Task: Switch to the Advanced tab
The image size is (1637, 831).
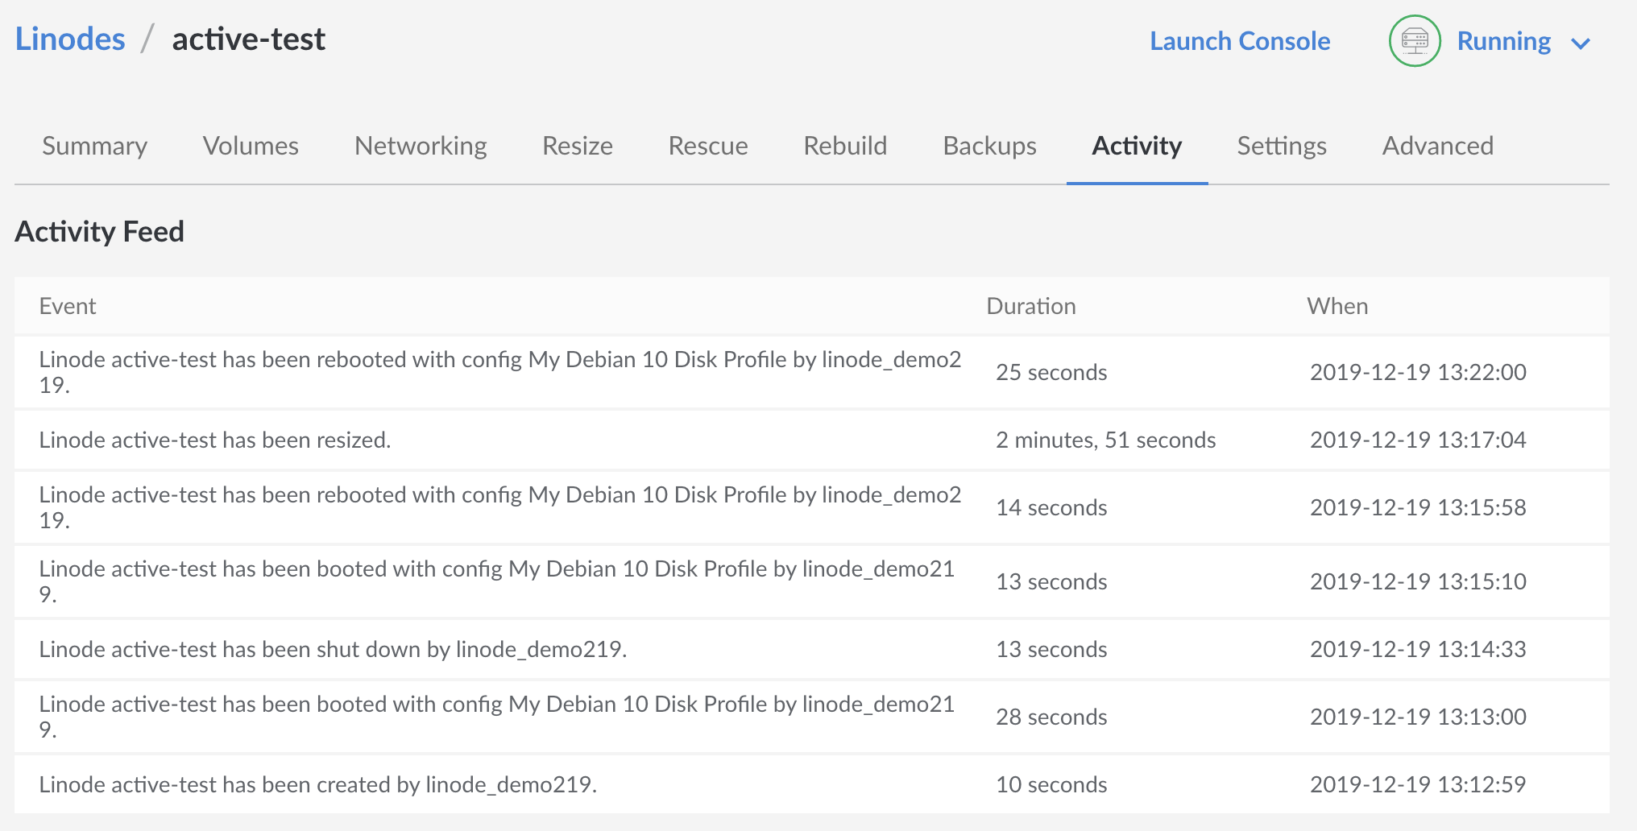Action: pyautogui.click(x=1437, y=146)
